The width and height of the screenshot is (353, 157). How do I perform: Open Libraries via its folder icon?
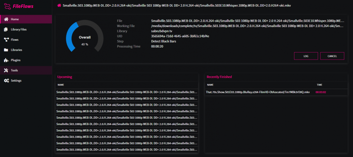click(x=6, y=50)
